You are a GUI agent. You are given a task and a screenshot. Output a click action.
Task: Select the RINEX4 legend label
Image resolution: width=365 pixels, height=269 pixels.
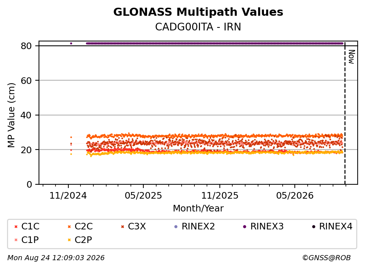(x=336, y=226)
